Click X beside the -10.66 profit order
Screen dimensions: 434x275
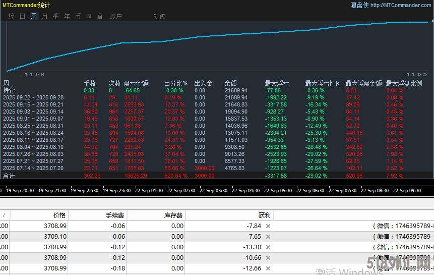click(268, 258)
